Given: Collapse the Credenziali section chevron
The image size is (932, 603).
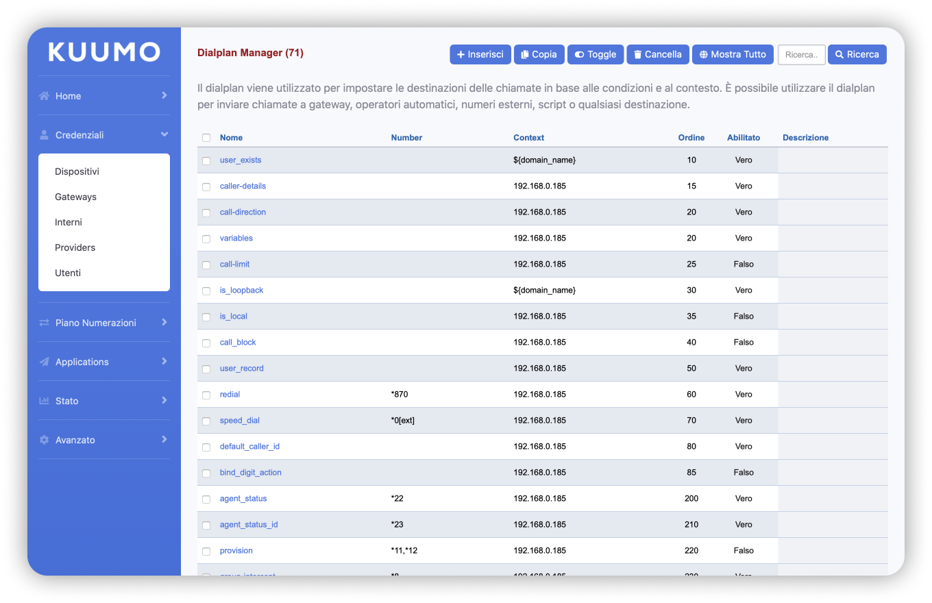Looking at the screenshot, I should point(164,135).
